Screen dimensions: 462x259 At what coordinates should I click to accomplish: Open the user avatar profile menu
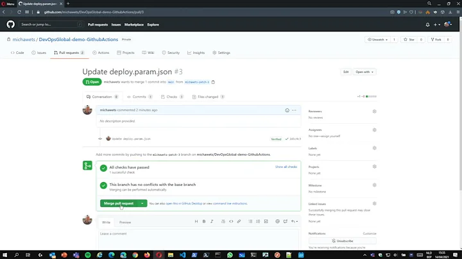coord(448,24)
